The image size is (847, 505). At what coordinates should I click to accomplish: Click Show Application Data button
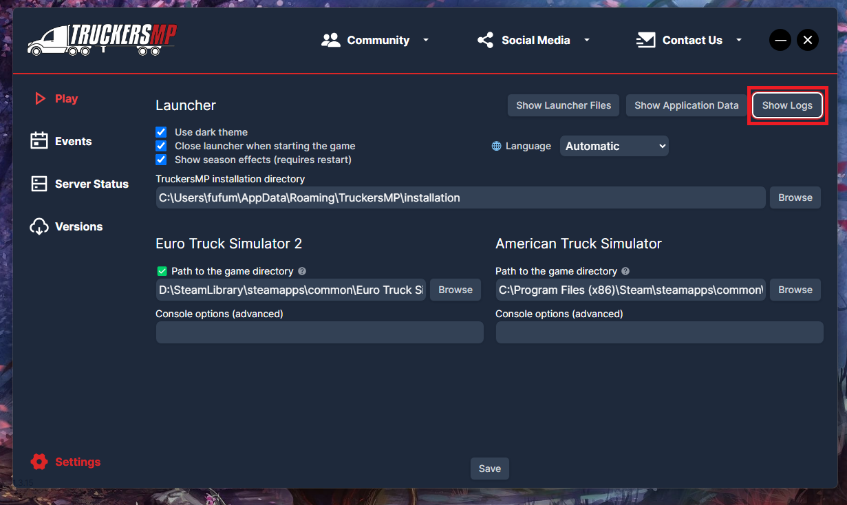686,105
